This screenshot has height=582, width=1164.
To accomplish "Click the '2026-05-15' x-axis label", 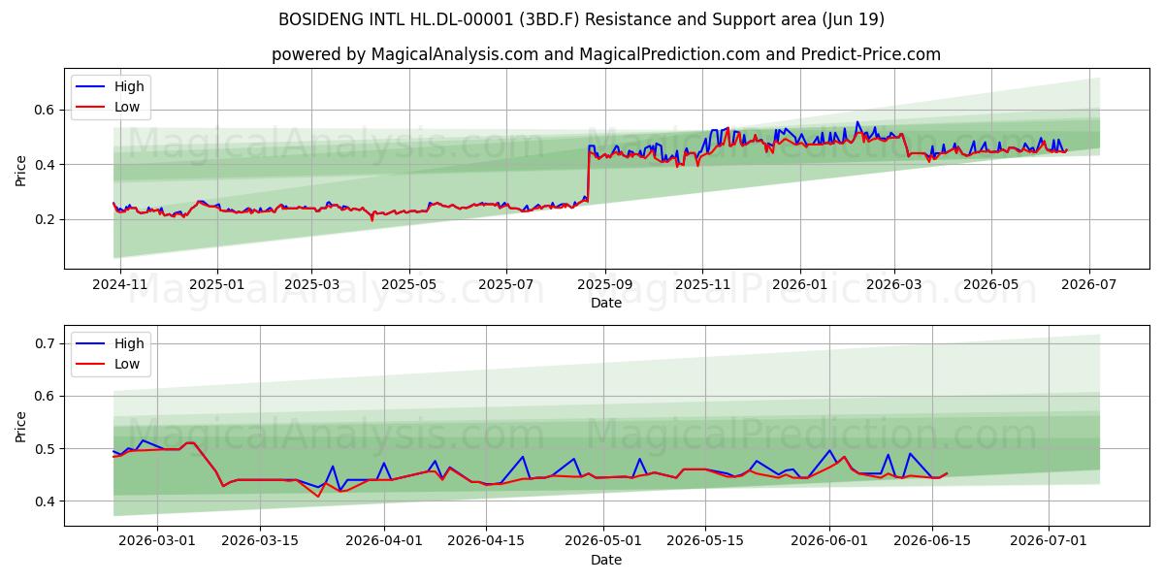I will click(707, 542).
